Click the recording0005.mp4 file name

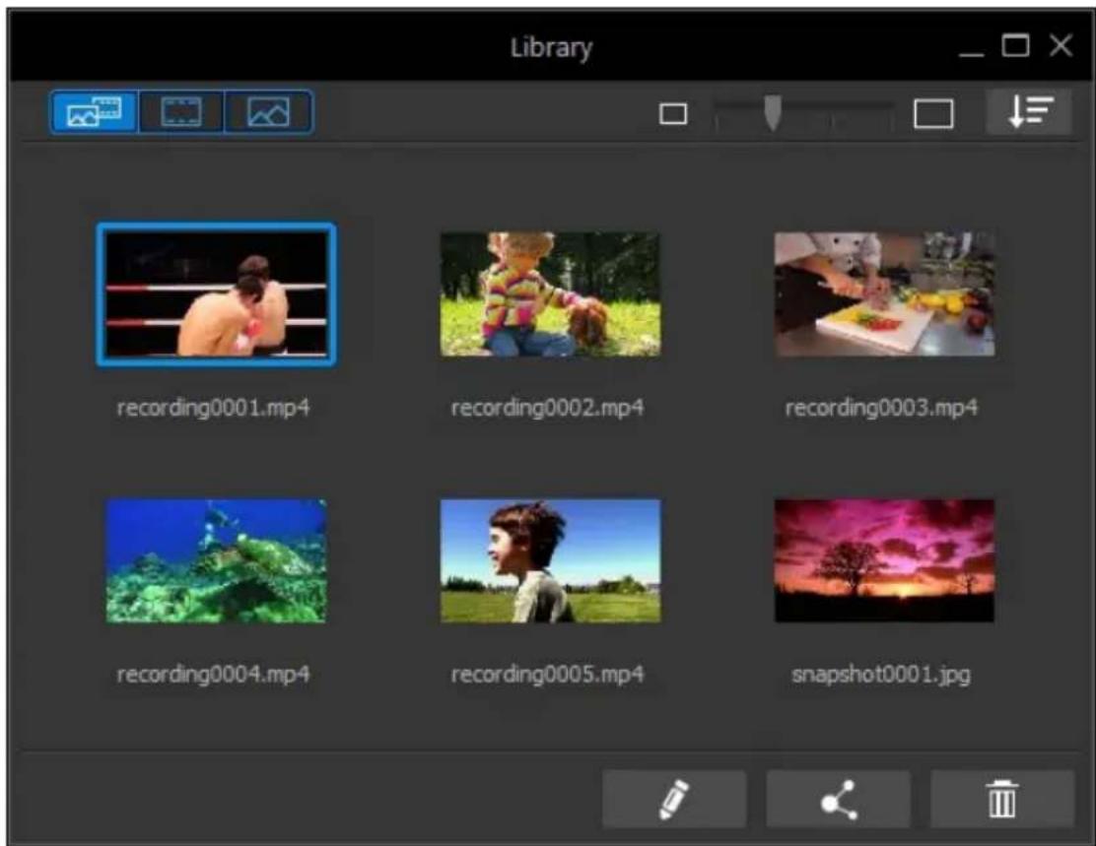[x=547, y=675]
